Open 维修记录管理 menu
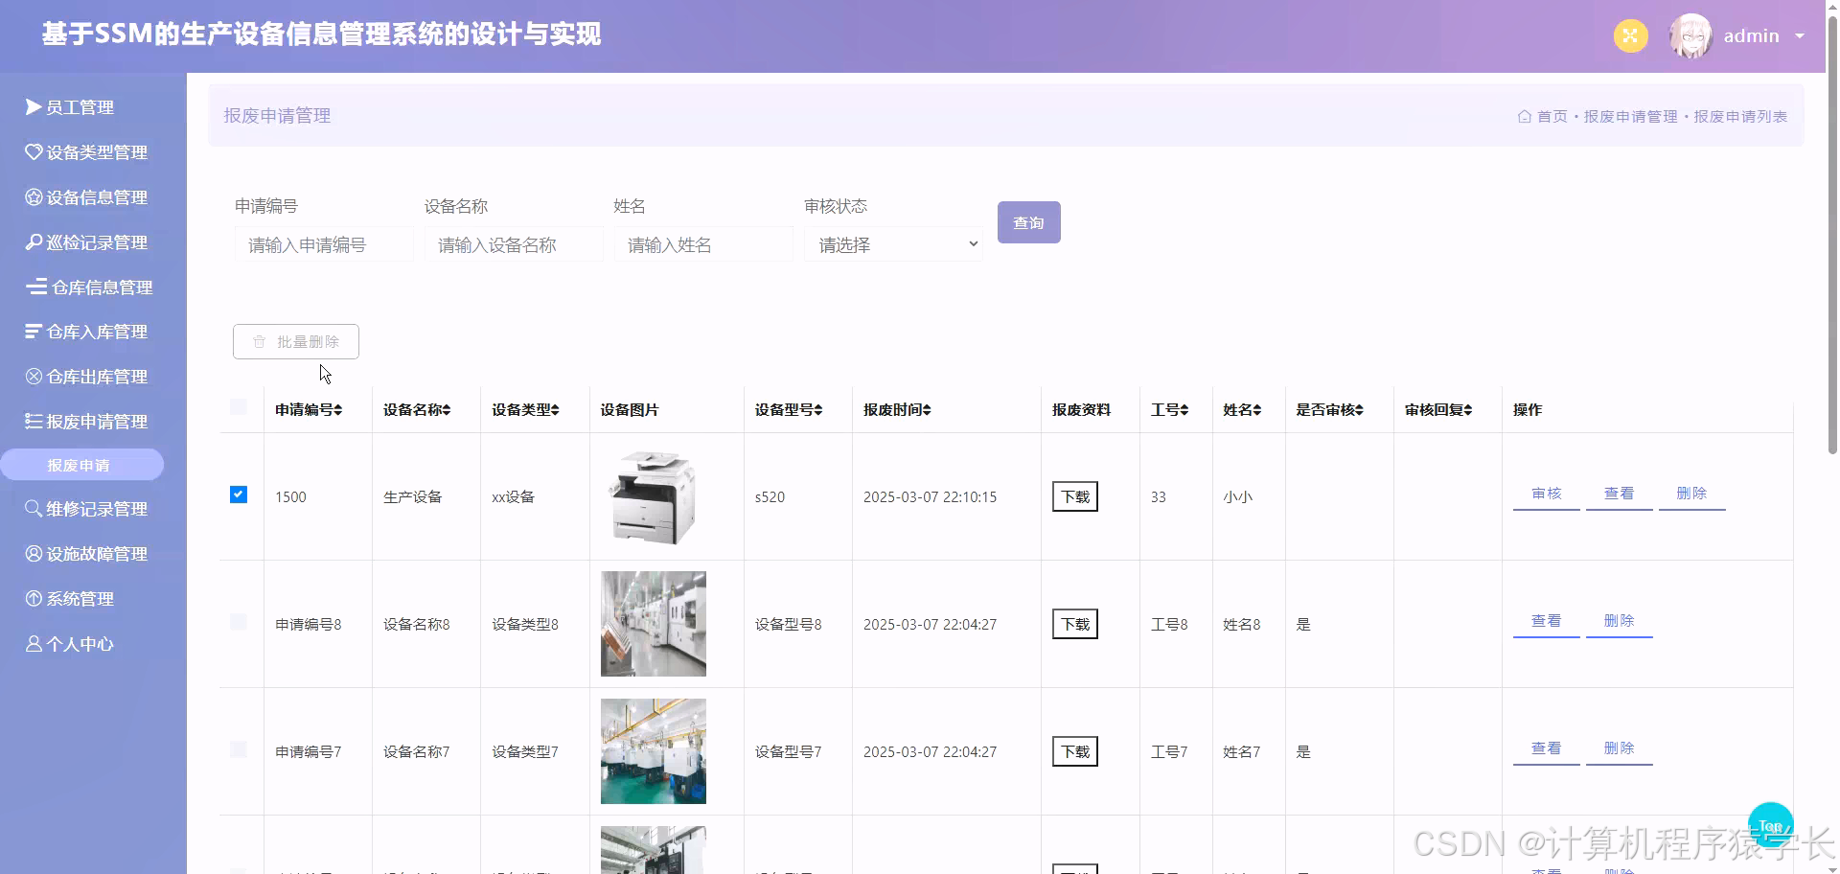Screen dimensions: 1840x874 [97, 509]
